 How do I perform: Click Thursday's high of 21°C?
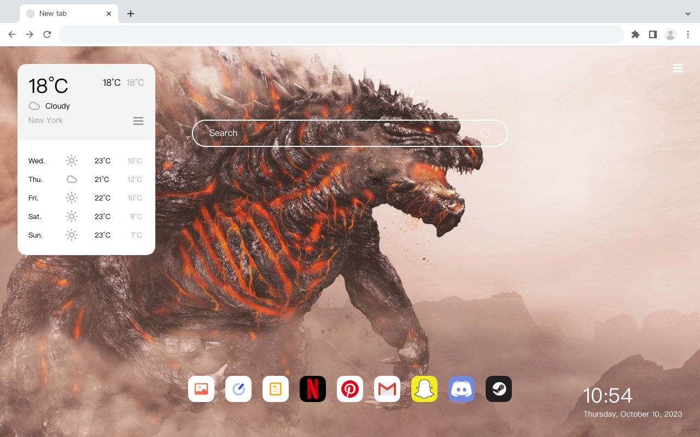coord(102,179)
